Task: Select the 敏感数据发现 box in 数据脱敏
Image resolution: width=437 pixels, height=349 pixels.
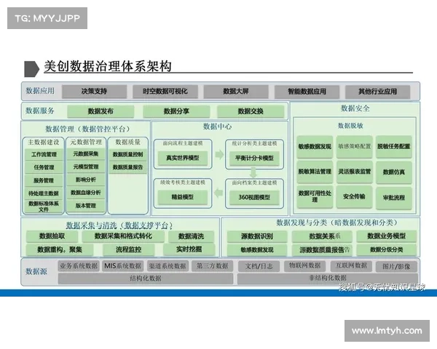Action: click(x=314, y=146)
